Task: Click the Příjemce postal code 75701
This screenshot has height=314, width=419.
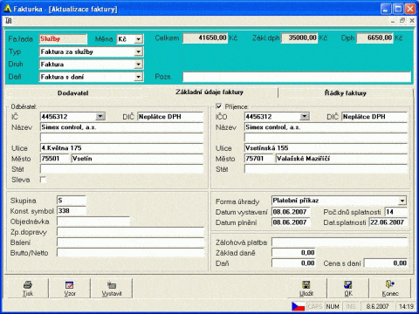Action: 259,159
